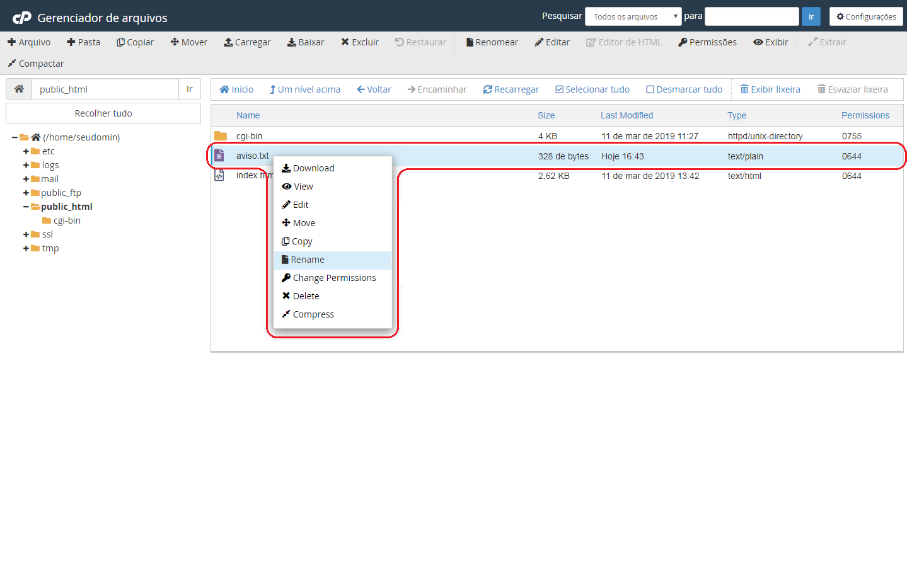This screenshot has width=907, height=567.
Task: Click Copiar in the toolbar
Action: [x=136, y=42]
